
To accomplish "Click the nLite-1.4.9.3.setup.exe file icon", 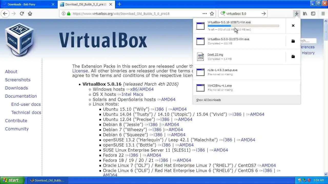I will pyautogui.click(x=200, y=72).
